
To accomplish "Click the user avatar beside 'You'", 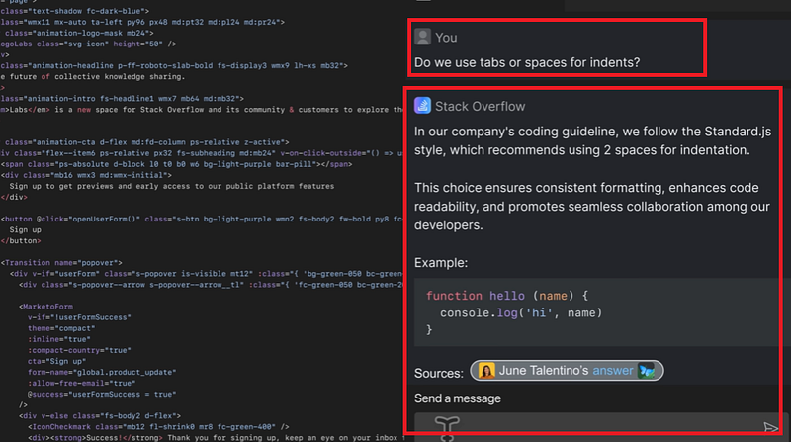I will pos(422,37).
